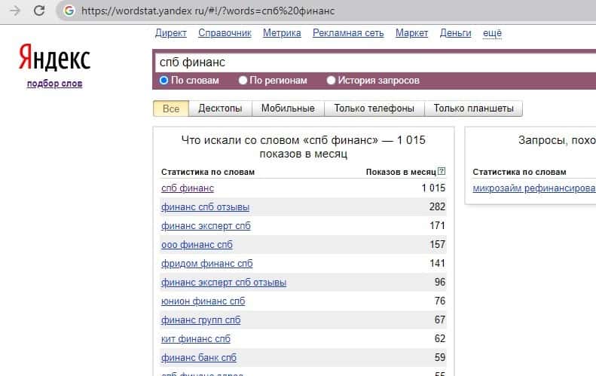
Task: Select the По словам radio button
Action: click(x=164, y=80)
